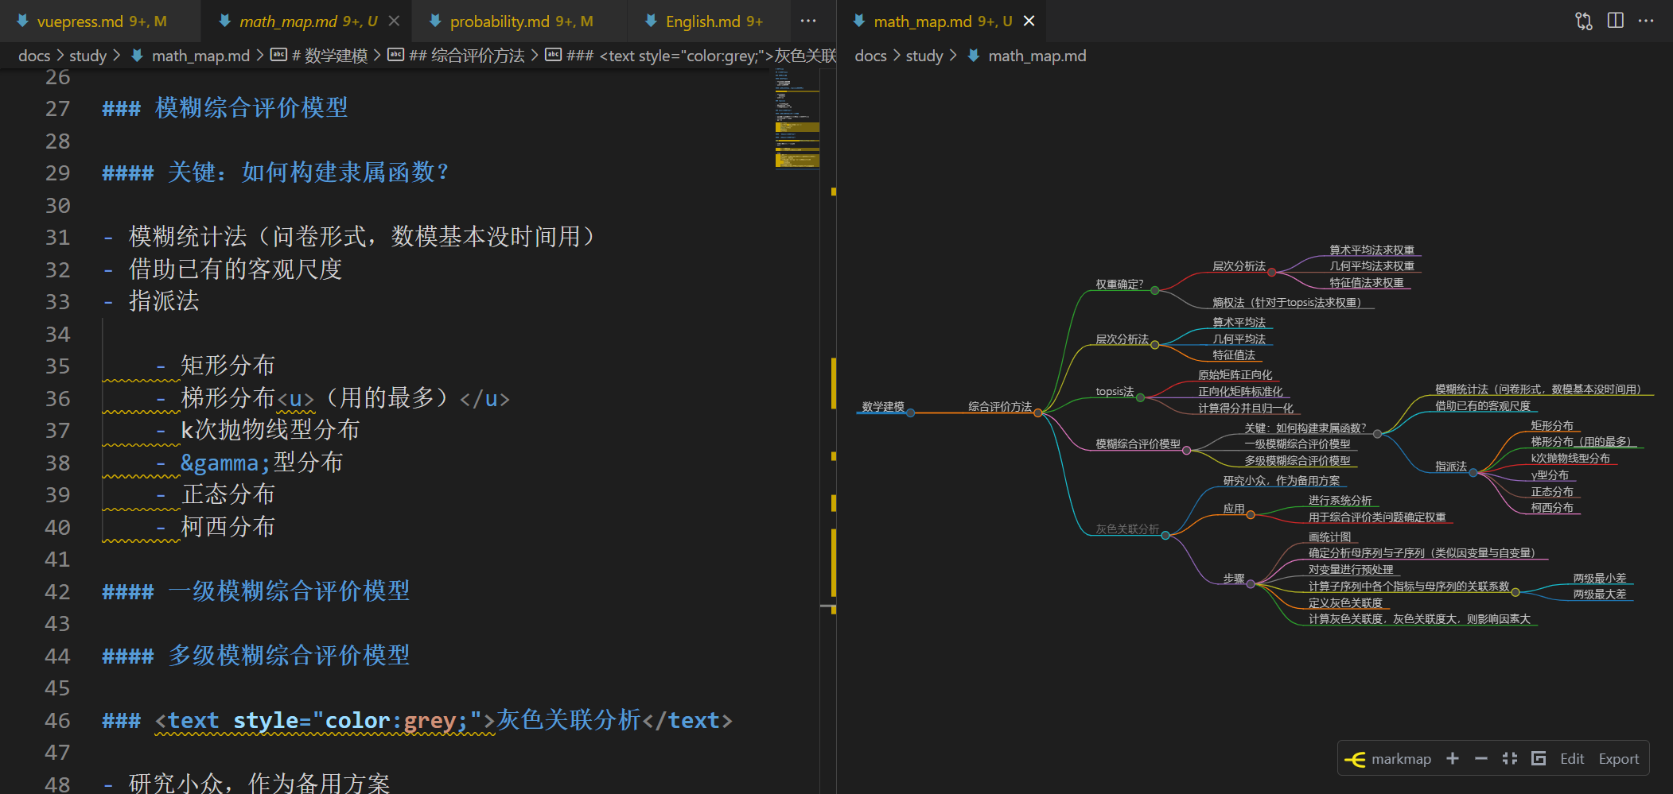The height and width of the screenshot is (794, 1673).
Task: Open the compare changes icon at top right
Action: tap(1584, 21)
